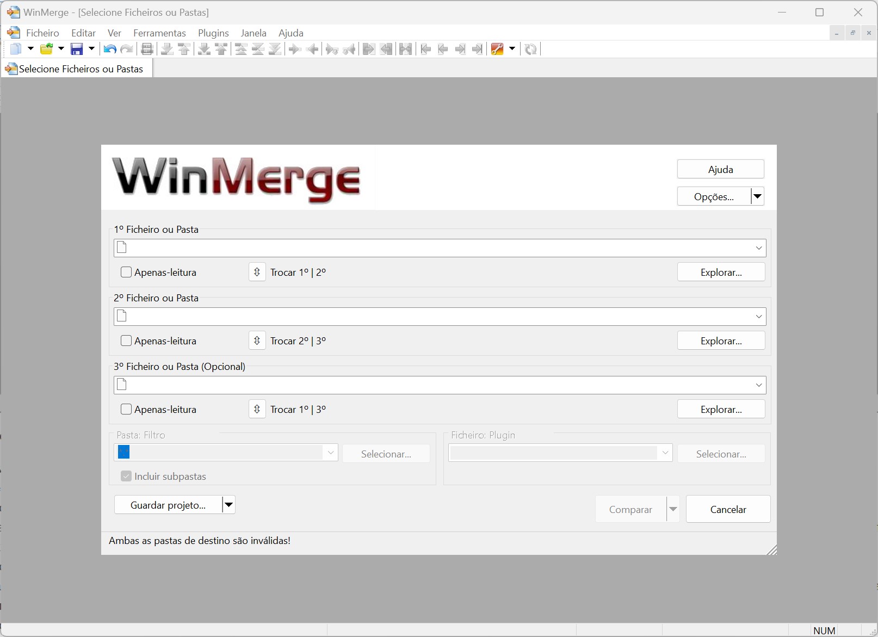
Task: Expand the 1º Ficheiro ou Pasta dropdown
Action: (x=759, y=248)
